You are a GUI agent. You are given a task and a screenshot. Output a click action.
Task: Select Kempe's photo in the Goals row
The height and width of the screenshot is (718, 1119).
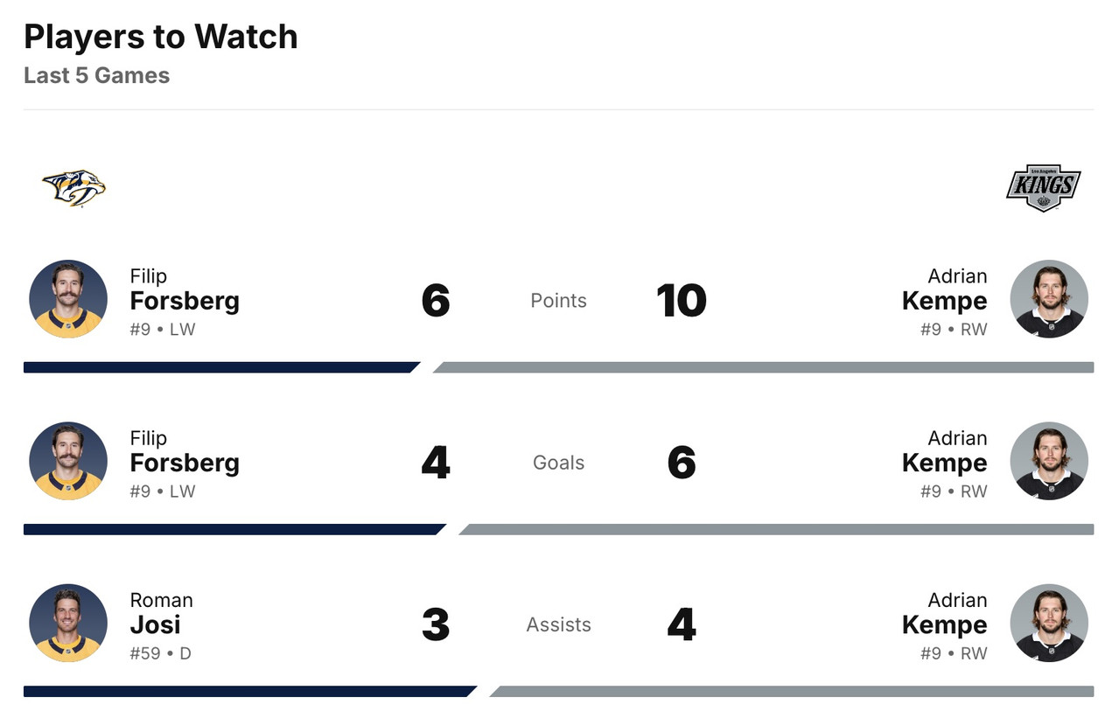[1049, 461]
